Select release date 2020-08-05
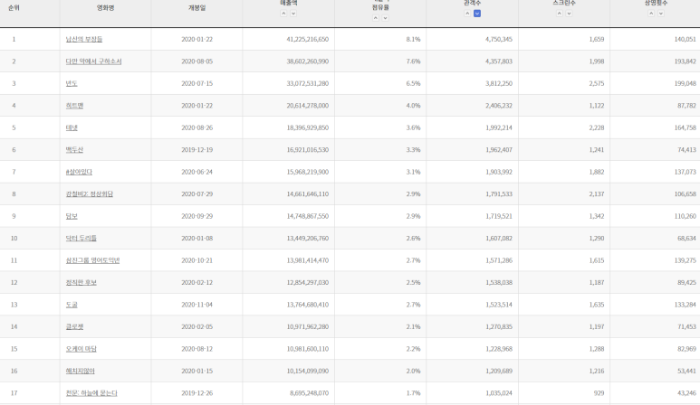The width and height of the screenshot is (700, 405). (197, 61)
